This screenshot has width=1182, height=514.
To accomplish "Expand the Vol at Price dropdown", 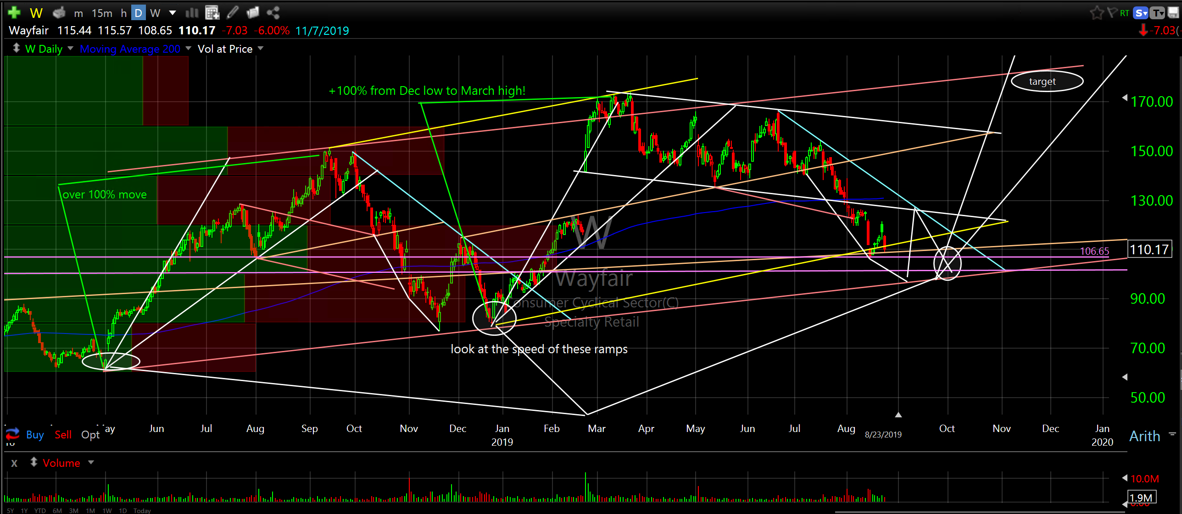I will (261, 49).
